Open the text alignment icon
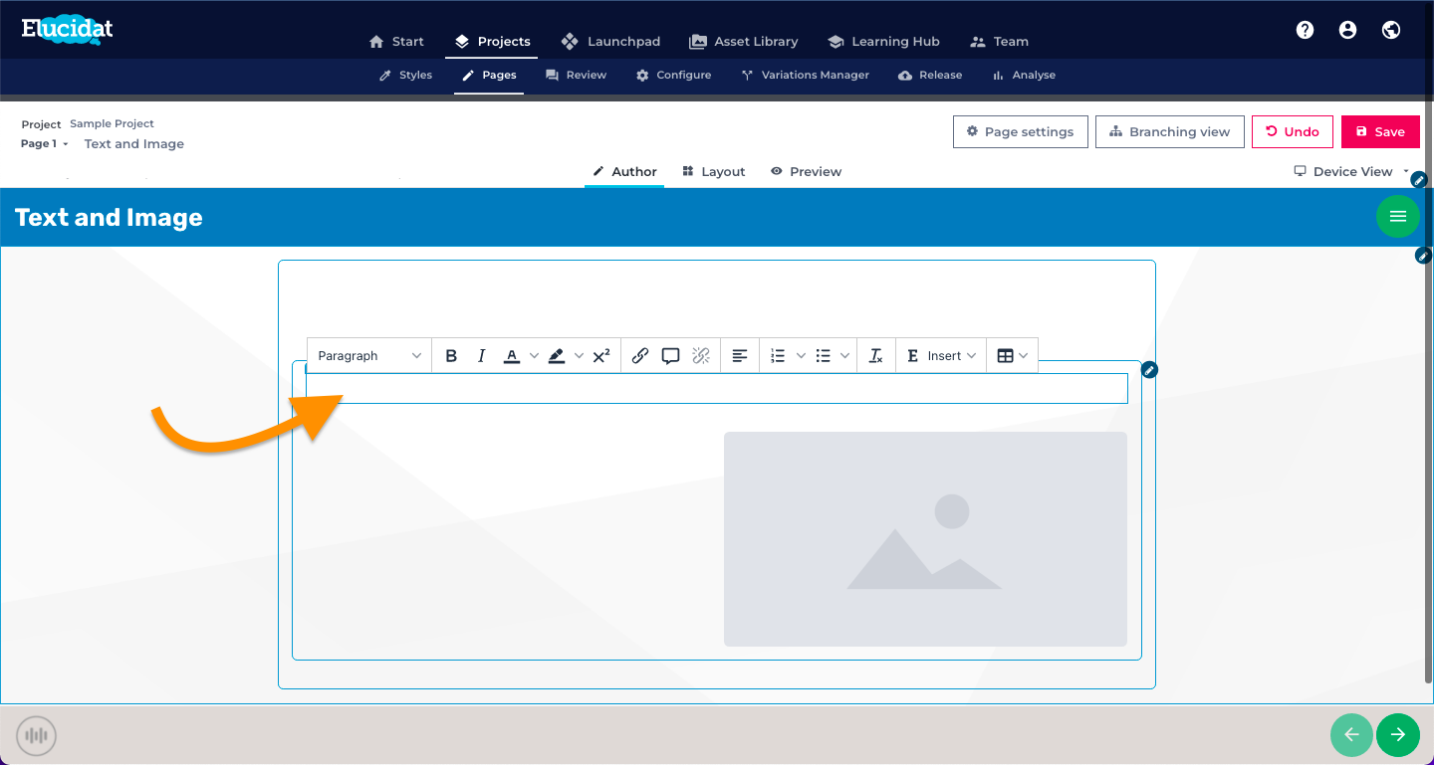 pyautogui.click(x=740, y=356)
